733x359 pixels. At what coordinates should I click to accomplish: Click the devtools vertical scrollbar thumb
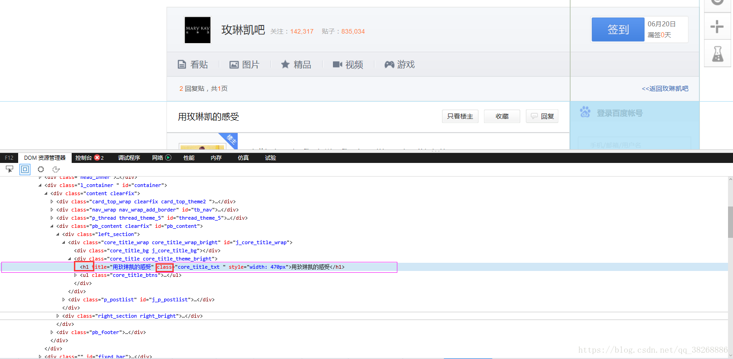(x=730, y=222)
